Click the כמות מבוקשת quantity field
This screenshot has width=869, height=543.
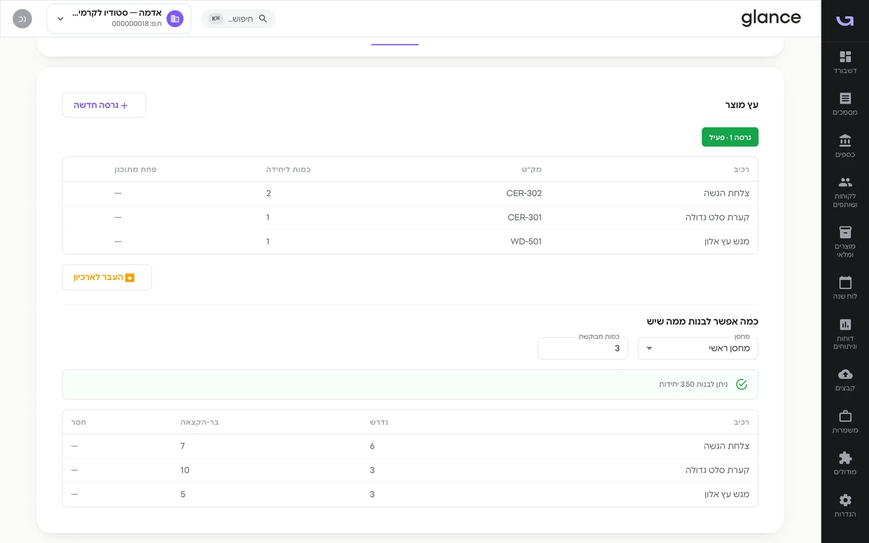(x=583, y=348)
